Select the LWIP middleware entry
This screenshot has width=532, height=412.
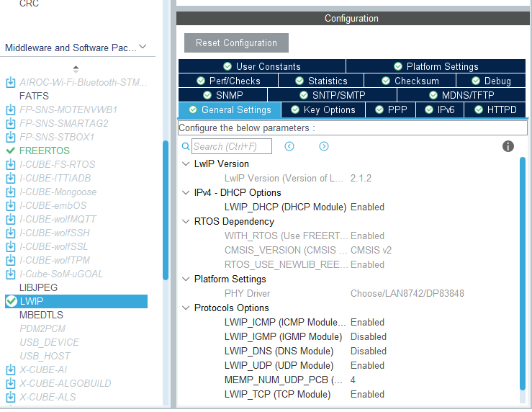(x=76, y=301)
